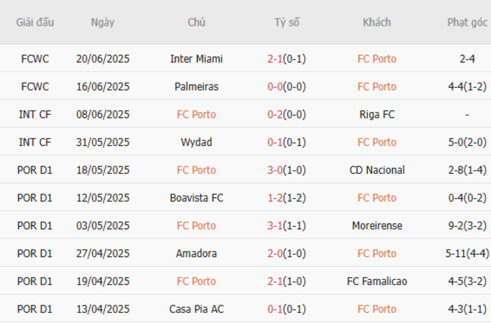Screen dimensions: 491x325
Task: Open the score of the 20/06/2025 match
Action: (x=286, y=59)
